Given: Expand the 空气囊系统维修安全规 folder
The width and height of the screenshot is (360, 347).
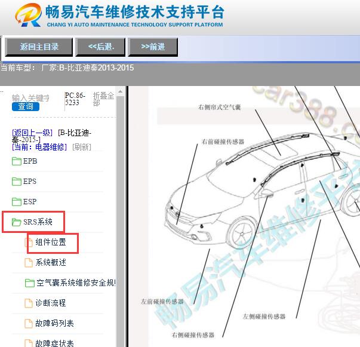Looking at the screenshot, I should click(x=76, y=282).
